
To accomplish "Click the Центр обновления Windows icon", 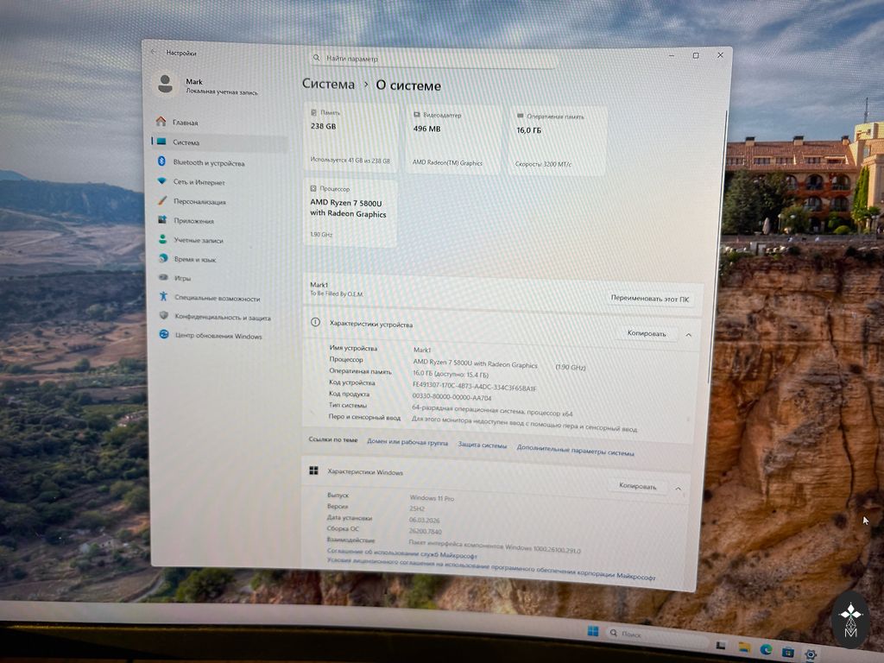I will [x=163, y=336].
